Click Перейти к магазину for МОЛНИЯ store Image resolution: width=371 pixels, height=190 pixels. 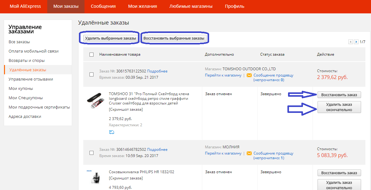[223, 153]
